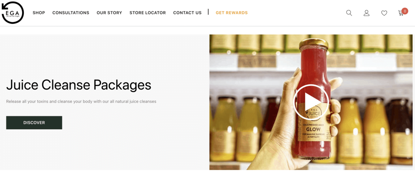Open the search magnifier icon
Viewport: 415px width, 180px height.
point(349,13)
